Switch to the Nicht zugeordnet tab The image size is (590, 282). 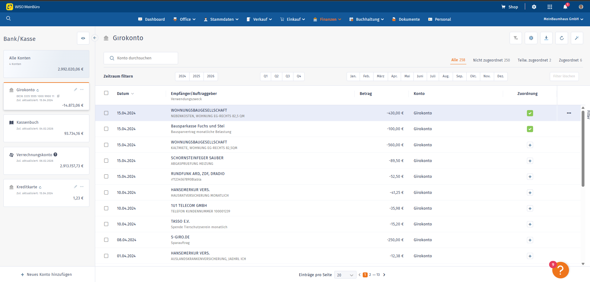point(491,60)
